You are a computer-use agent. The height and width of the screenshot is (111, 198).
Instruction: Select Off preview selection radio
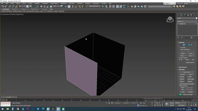(179, 60)
